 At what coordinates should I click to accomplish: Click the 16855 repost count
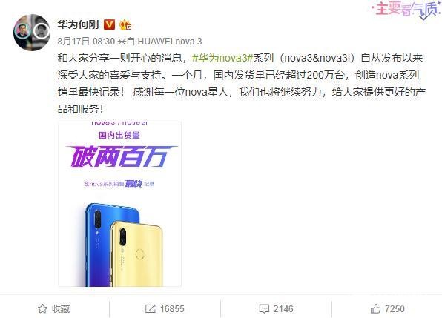click(x=172, y=308)
